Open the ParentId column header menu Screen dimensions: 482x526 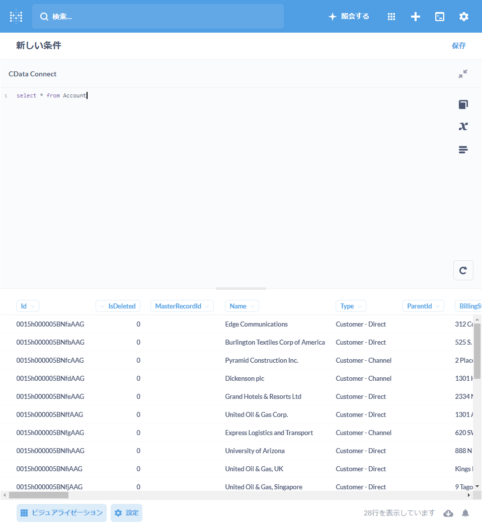pos(423,306)
